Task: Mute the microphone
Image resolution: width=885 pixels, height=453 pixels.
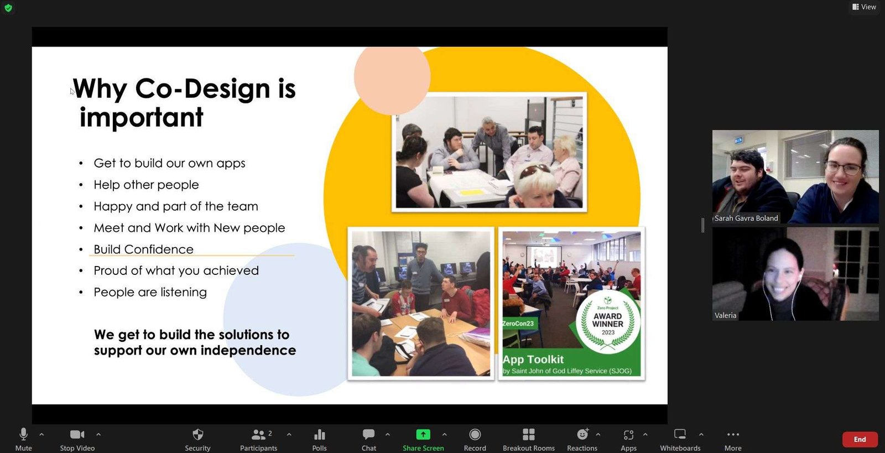Action: [23, 439]
